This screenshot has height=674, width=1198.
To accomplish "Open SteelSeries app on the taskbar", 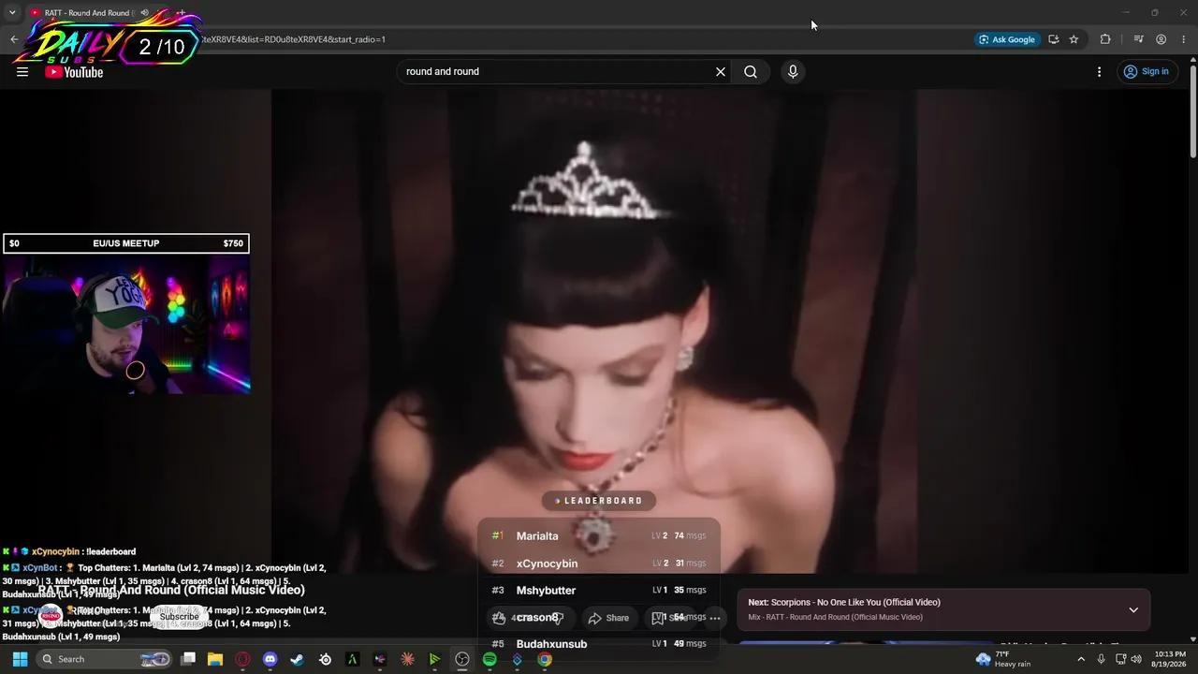I will pyautogui.click(x=325, y=659).
